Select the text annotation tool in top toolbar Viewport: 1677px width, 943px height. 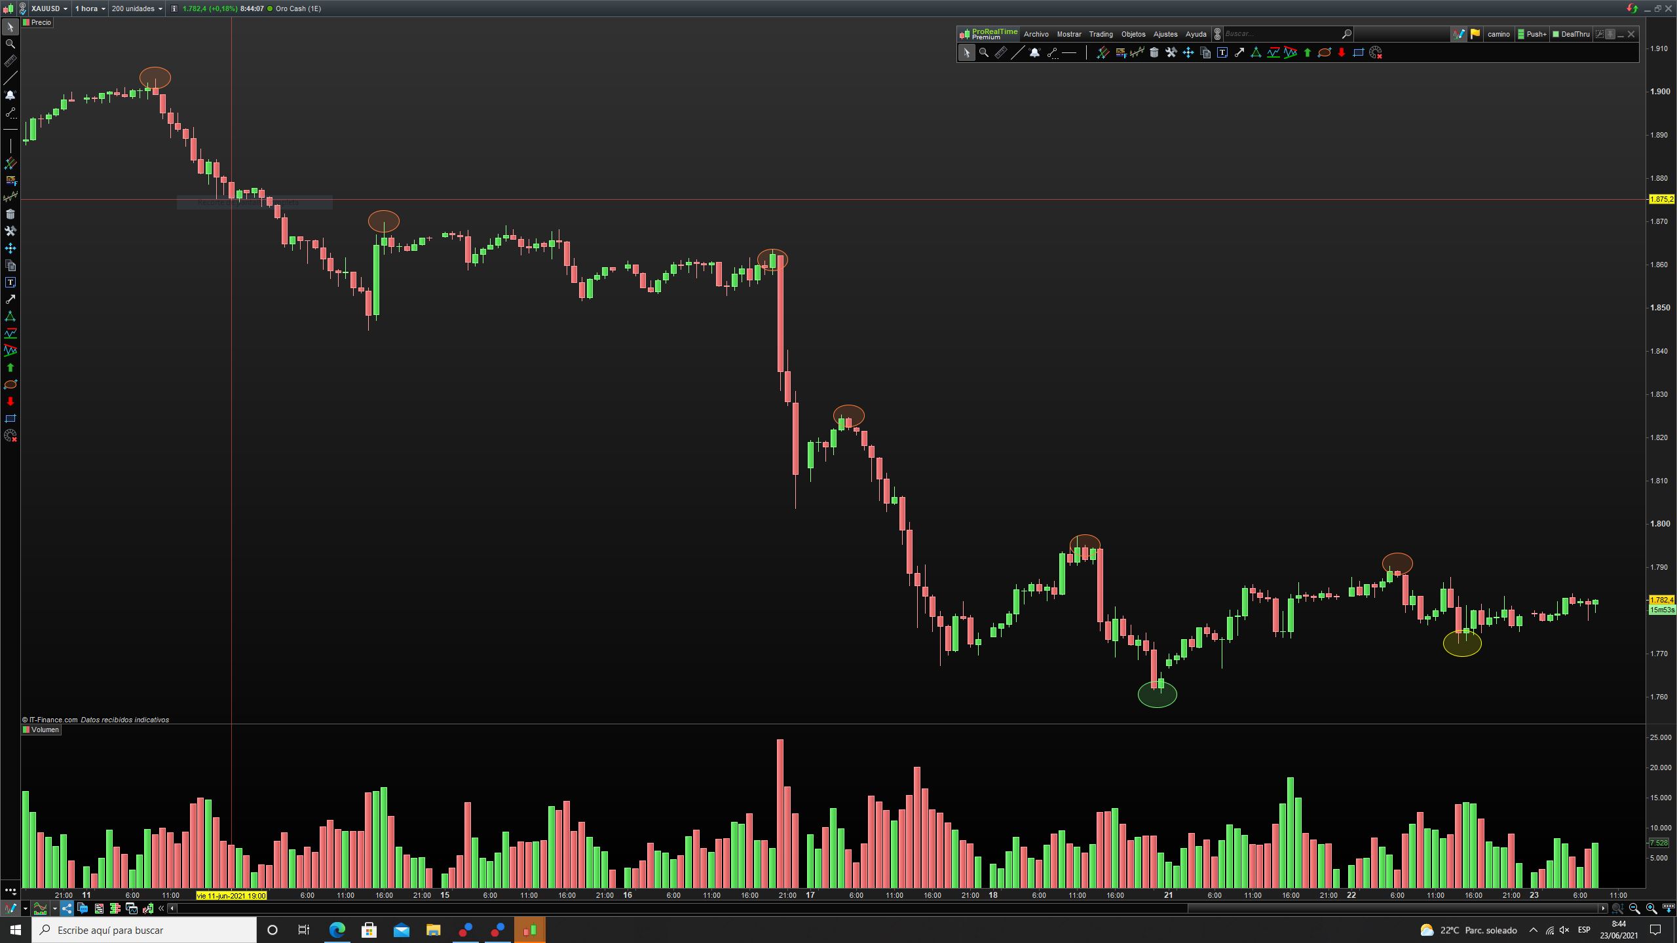pos(1222,53)
